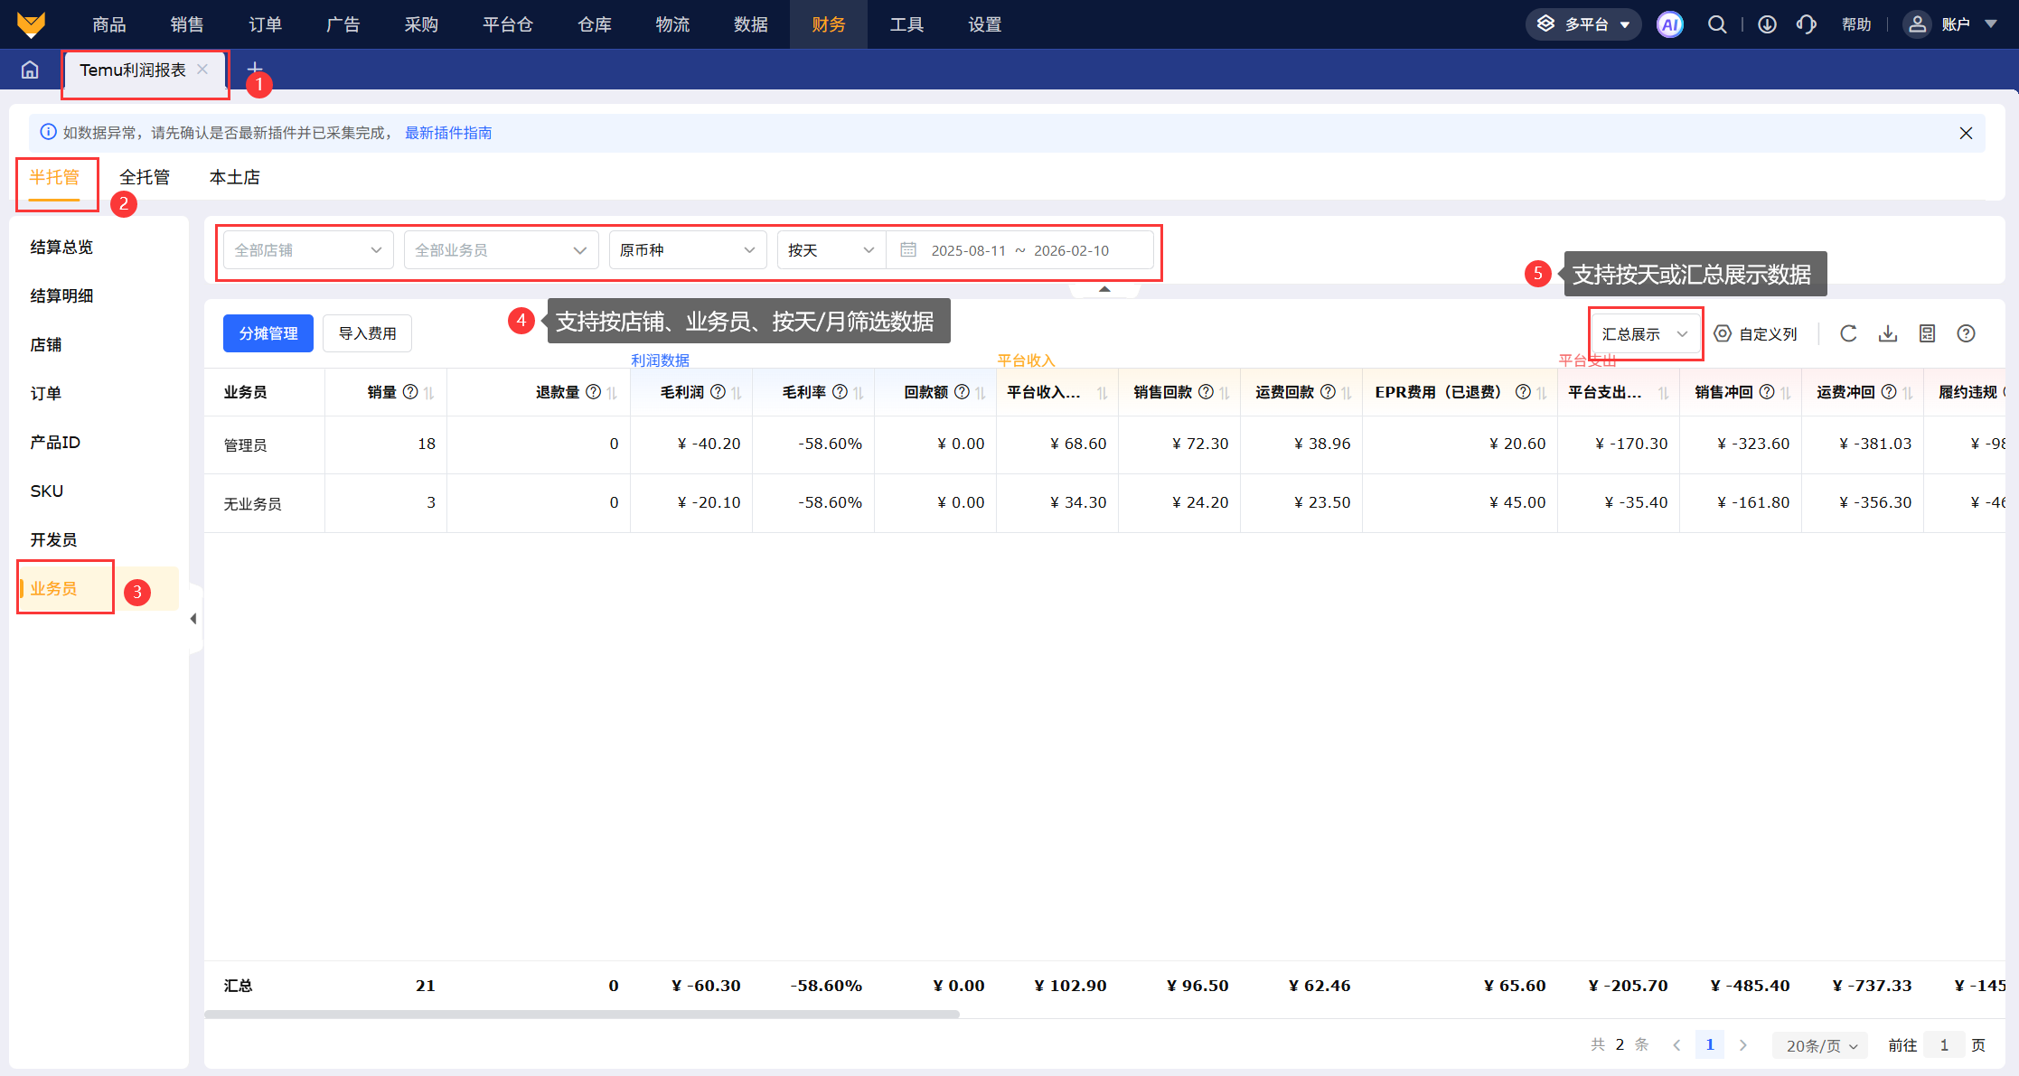The image size is (2019, 1076).
Task: Collapse the filter panel arrow
Action: pos(1104,289)
